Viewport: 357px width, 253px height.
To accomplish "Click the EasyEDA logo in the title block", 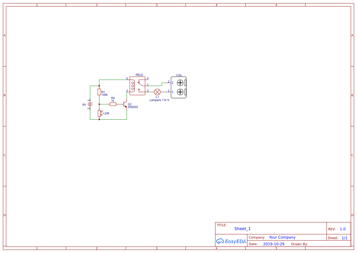I will tap(231, 241).
